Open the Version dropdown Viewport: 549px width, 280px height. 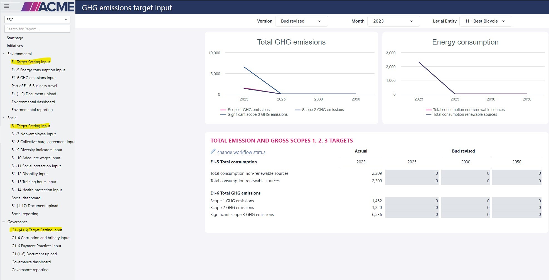pyautogui.click(x=301, y=21)
